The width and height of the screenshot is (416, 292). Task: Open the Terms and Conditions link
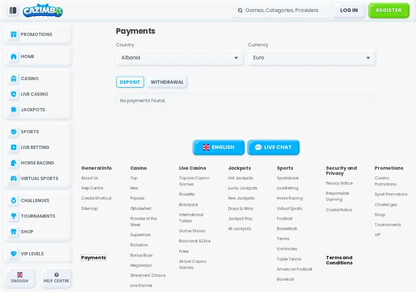[339, 260]
